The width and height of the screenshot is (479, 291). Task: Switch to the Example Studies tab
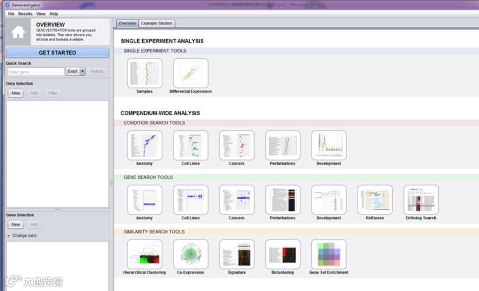tap(157, 23)
